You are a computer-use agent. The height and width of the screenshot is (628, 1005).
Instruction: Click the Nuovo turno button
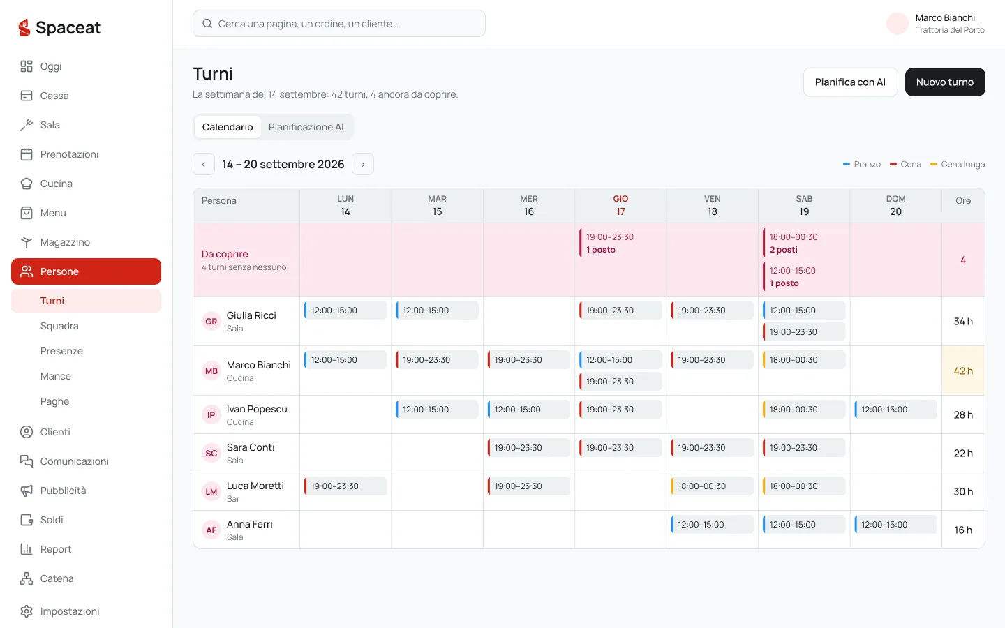pos(945,82)
